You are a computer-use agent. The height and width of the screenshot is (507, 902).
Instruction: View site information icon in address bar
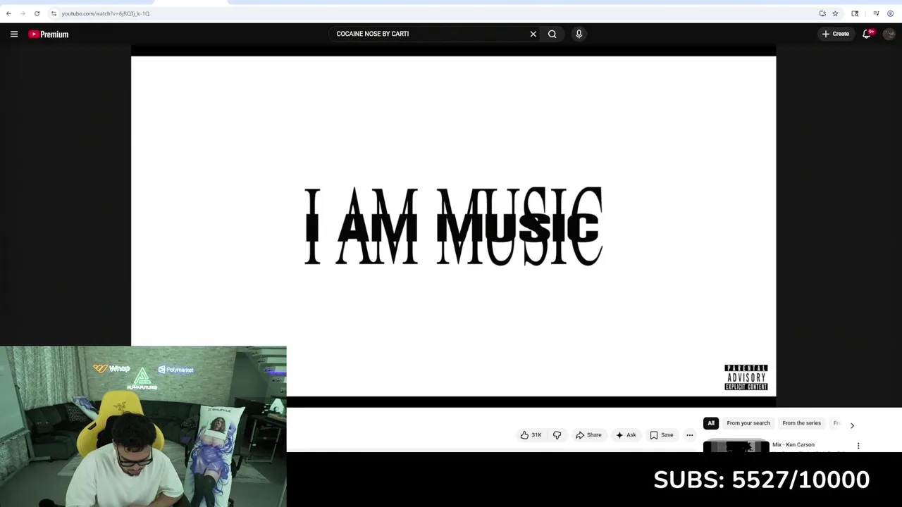click(54, 13)
